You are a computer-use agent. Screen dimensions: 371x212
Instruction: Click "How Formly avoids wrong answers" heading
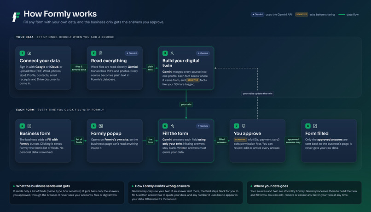click(162, 186)
